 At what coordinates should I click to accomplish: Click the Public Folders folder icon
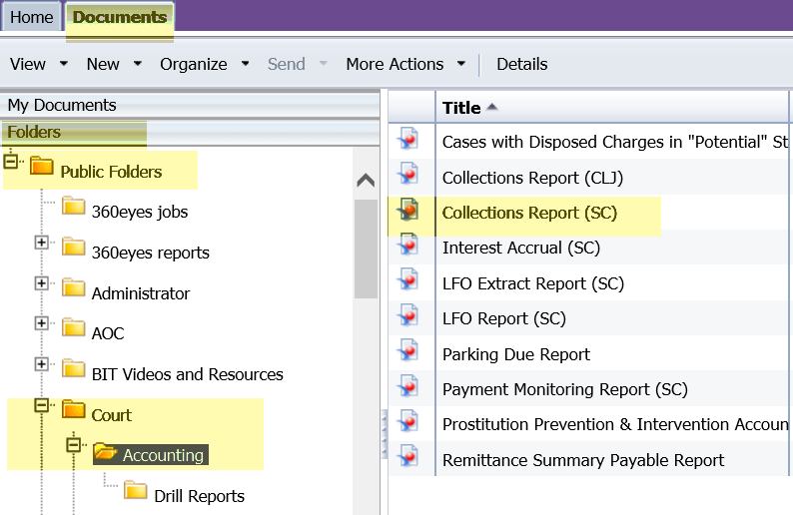[x=42, y=166]
